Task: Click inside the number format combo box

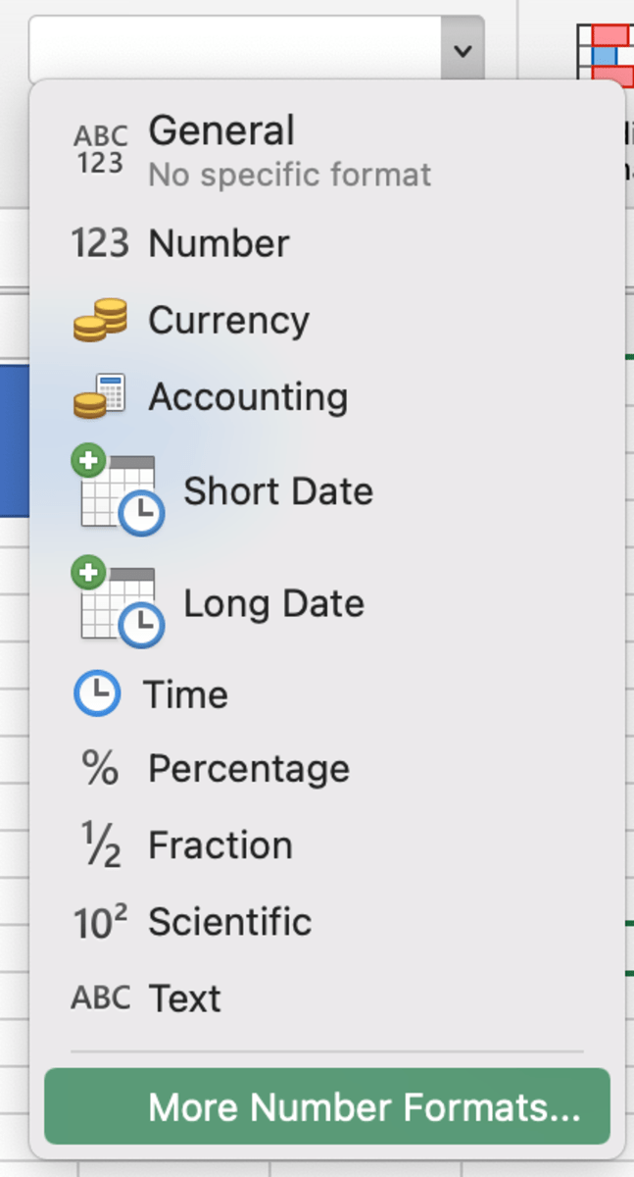Action: click(235, 48)
